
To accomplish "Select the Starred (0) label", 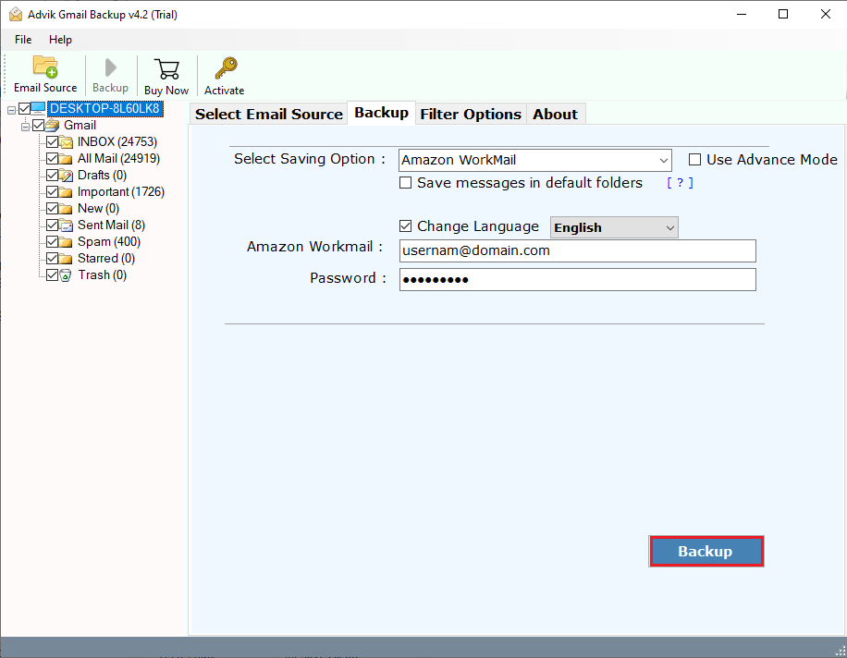I will point(106,259).
